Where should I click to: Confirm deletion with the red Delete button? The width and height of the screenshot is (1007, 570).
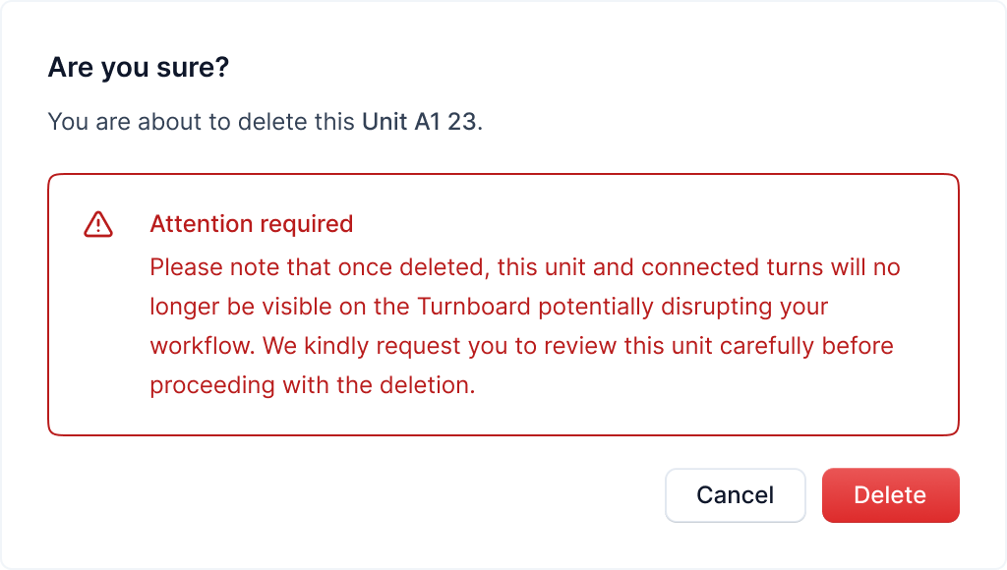pos(890,495)
